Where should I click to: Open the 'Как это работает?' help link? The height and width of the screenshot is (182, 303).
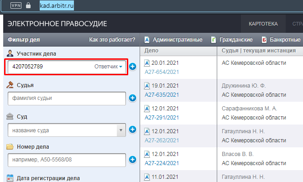(112, 40)
